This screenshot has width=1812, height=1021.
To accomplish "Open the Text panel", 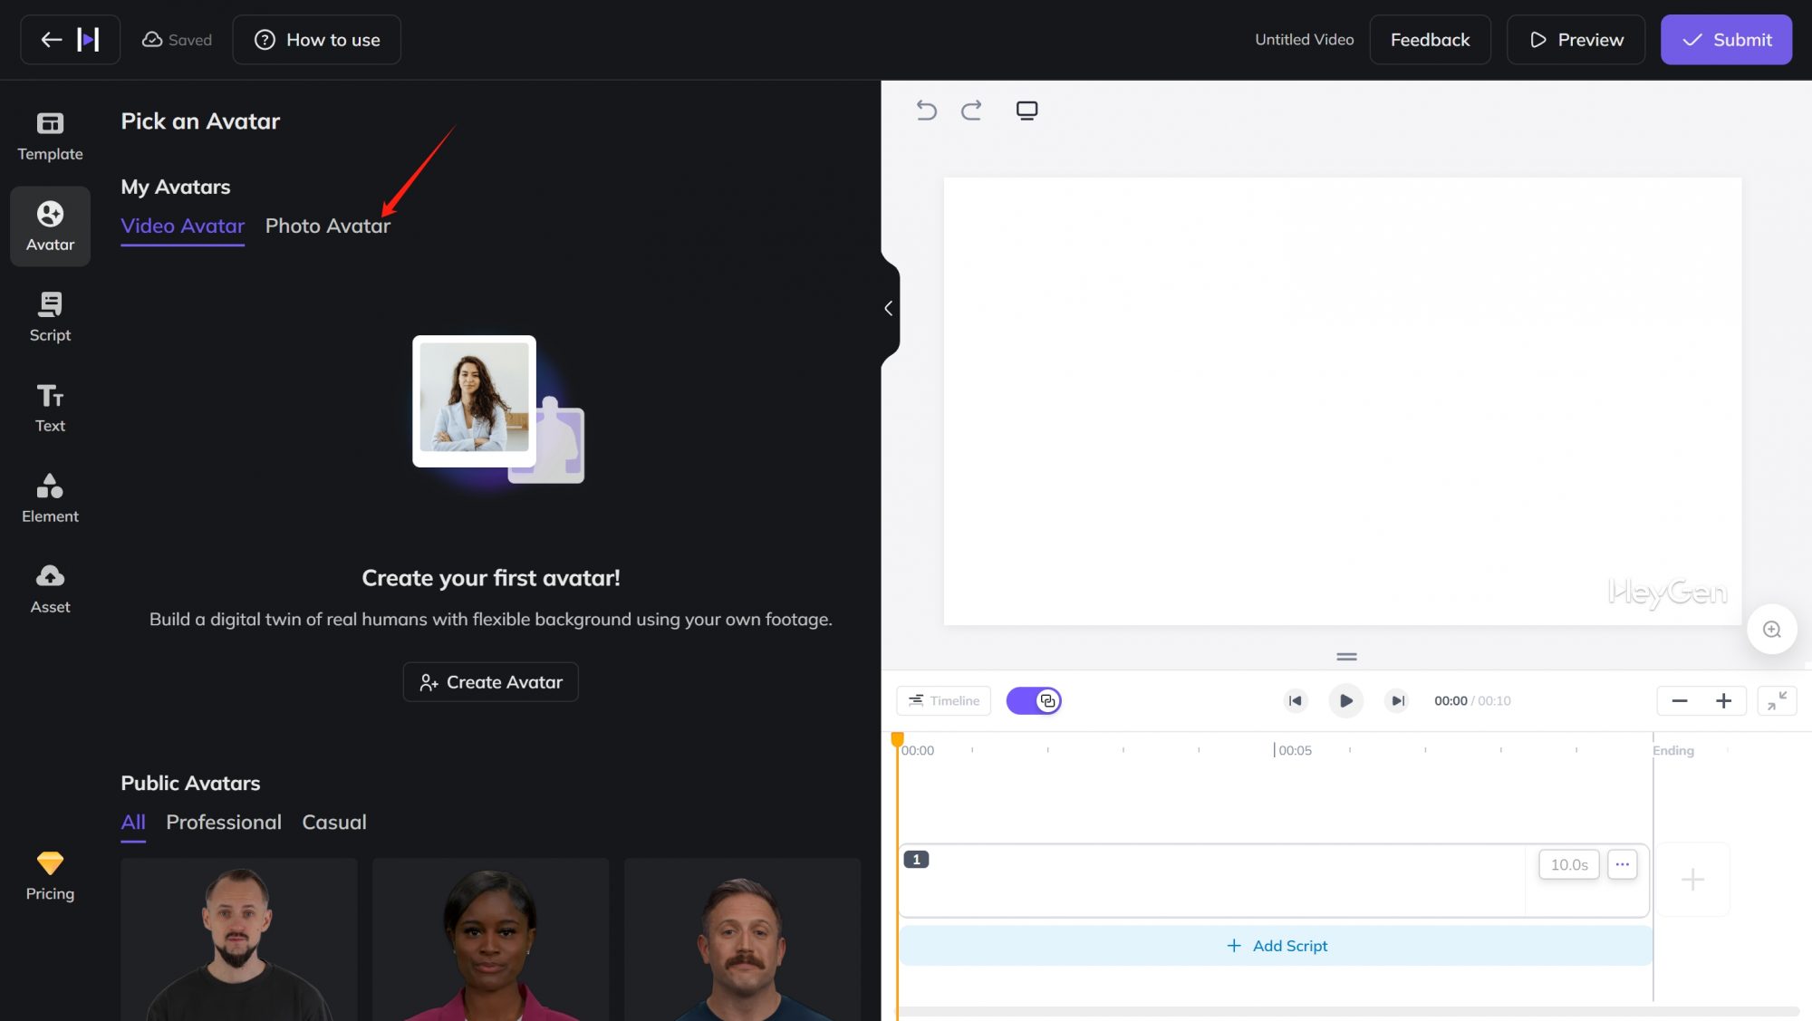I will pyautogui.click(x=50, y=408).
